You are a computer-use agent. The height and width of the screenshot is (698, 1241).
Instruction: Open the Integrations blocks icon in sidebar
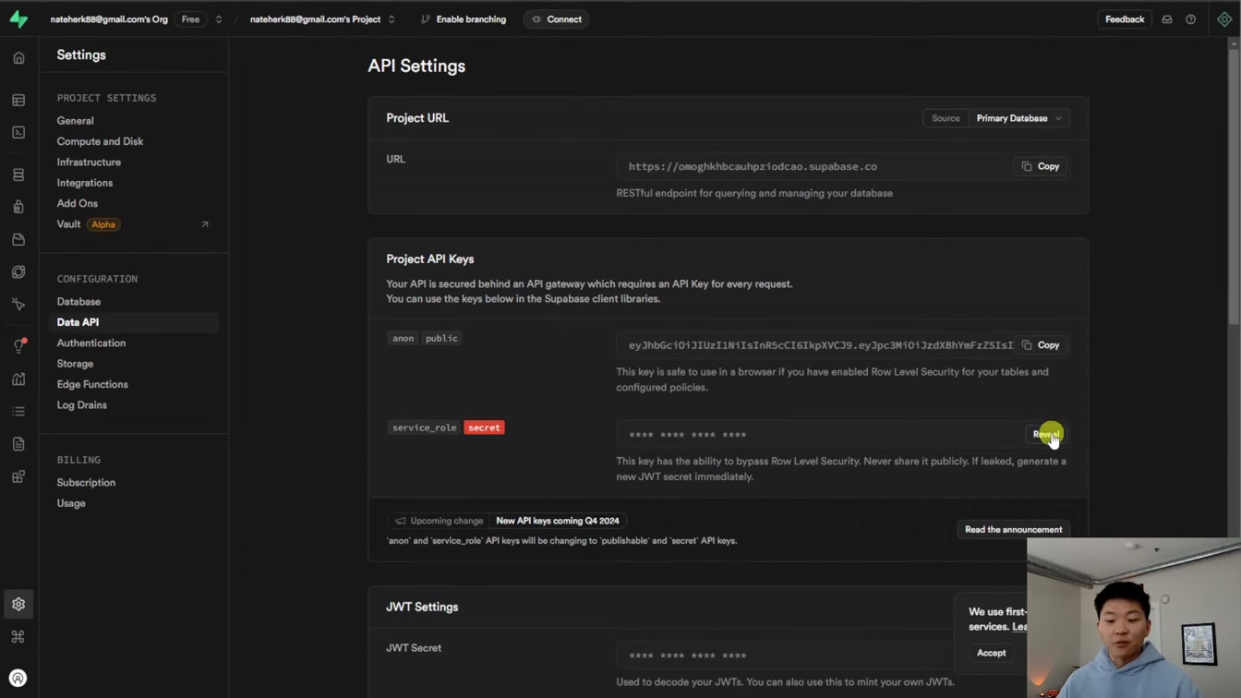click(18, 476)
